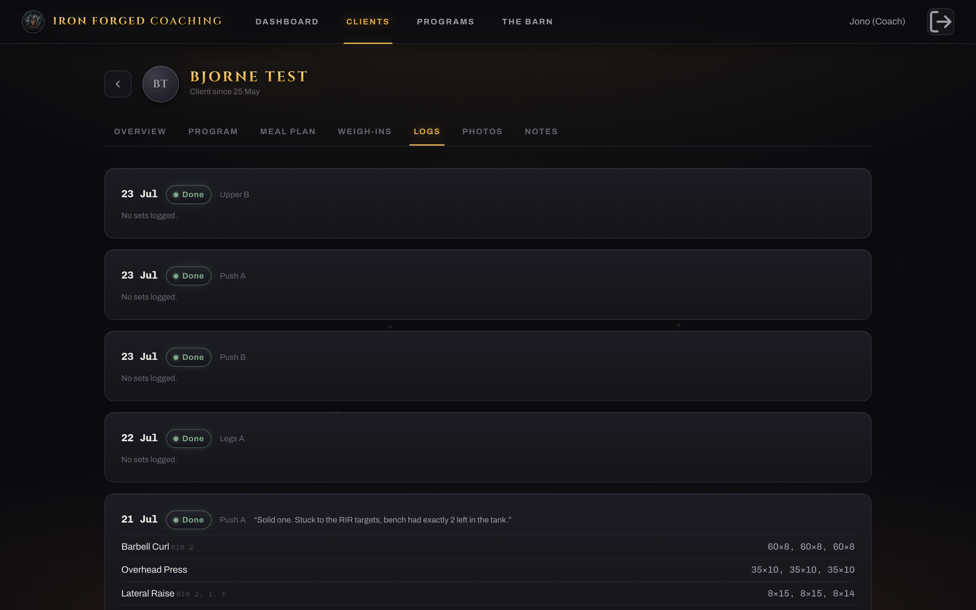Click 'No sets logged.' under Legs A
The width and height of the screenshot is (976, 610).
tap(149, 460)
